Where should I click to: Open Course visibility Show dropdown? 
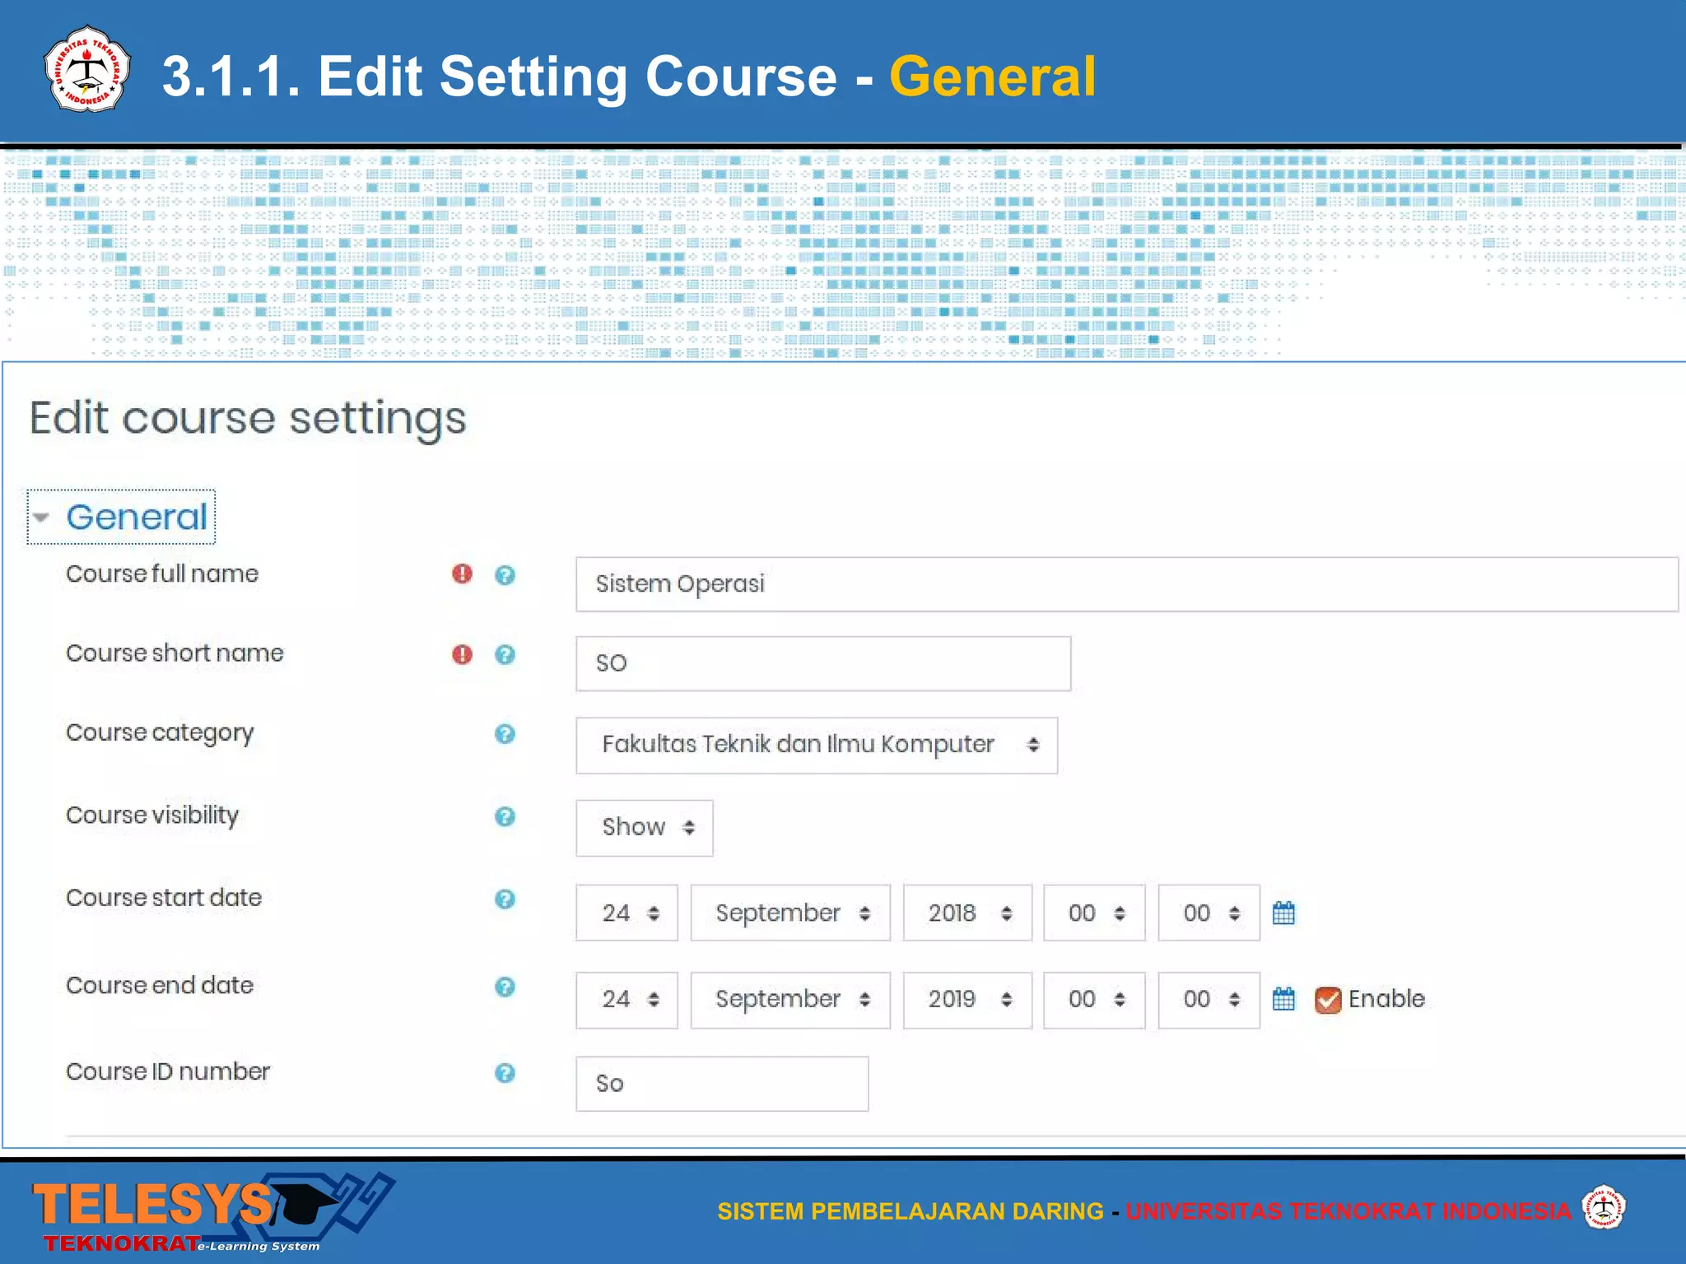click(x=645, y=828)
